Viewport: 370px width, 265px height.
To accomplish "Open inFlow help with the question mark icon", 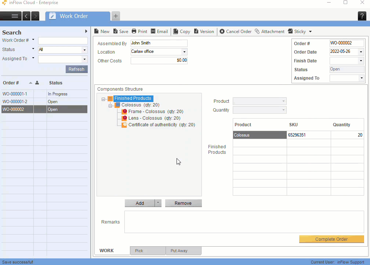I will 362,16.
